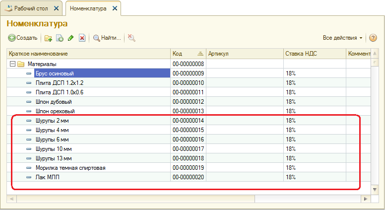The width and height of the screenshot is (385, 210).
Task: Click the Создать button with the plus icon
Action: pos(23,38)
